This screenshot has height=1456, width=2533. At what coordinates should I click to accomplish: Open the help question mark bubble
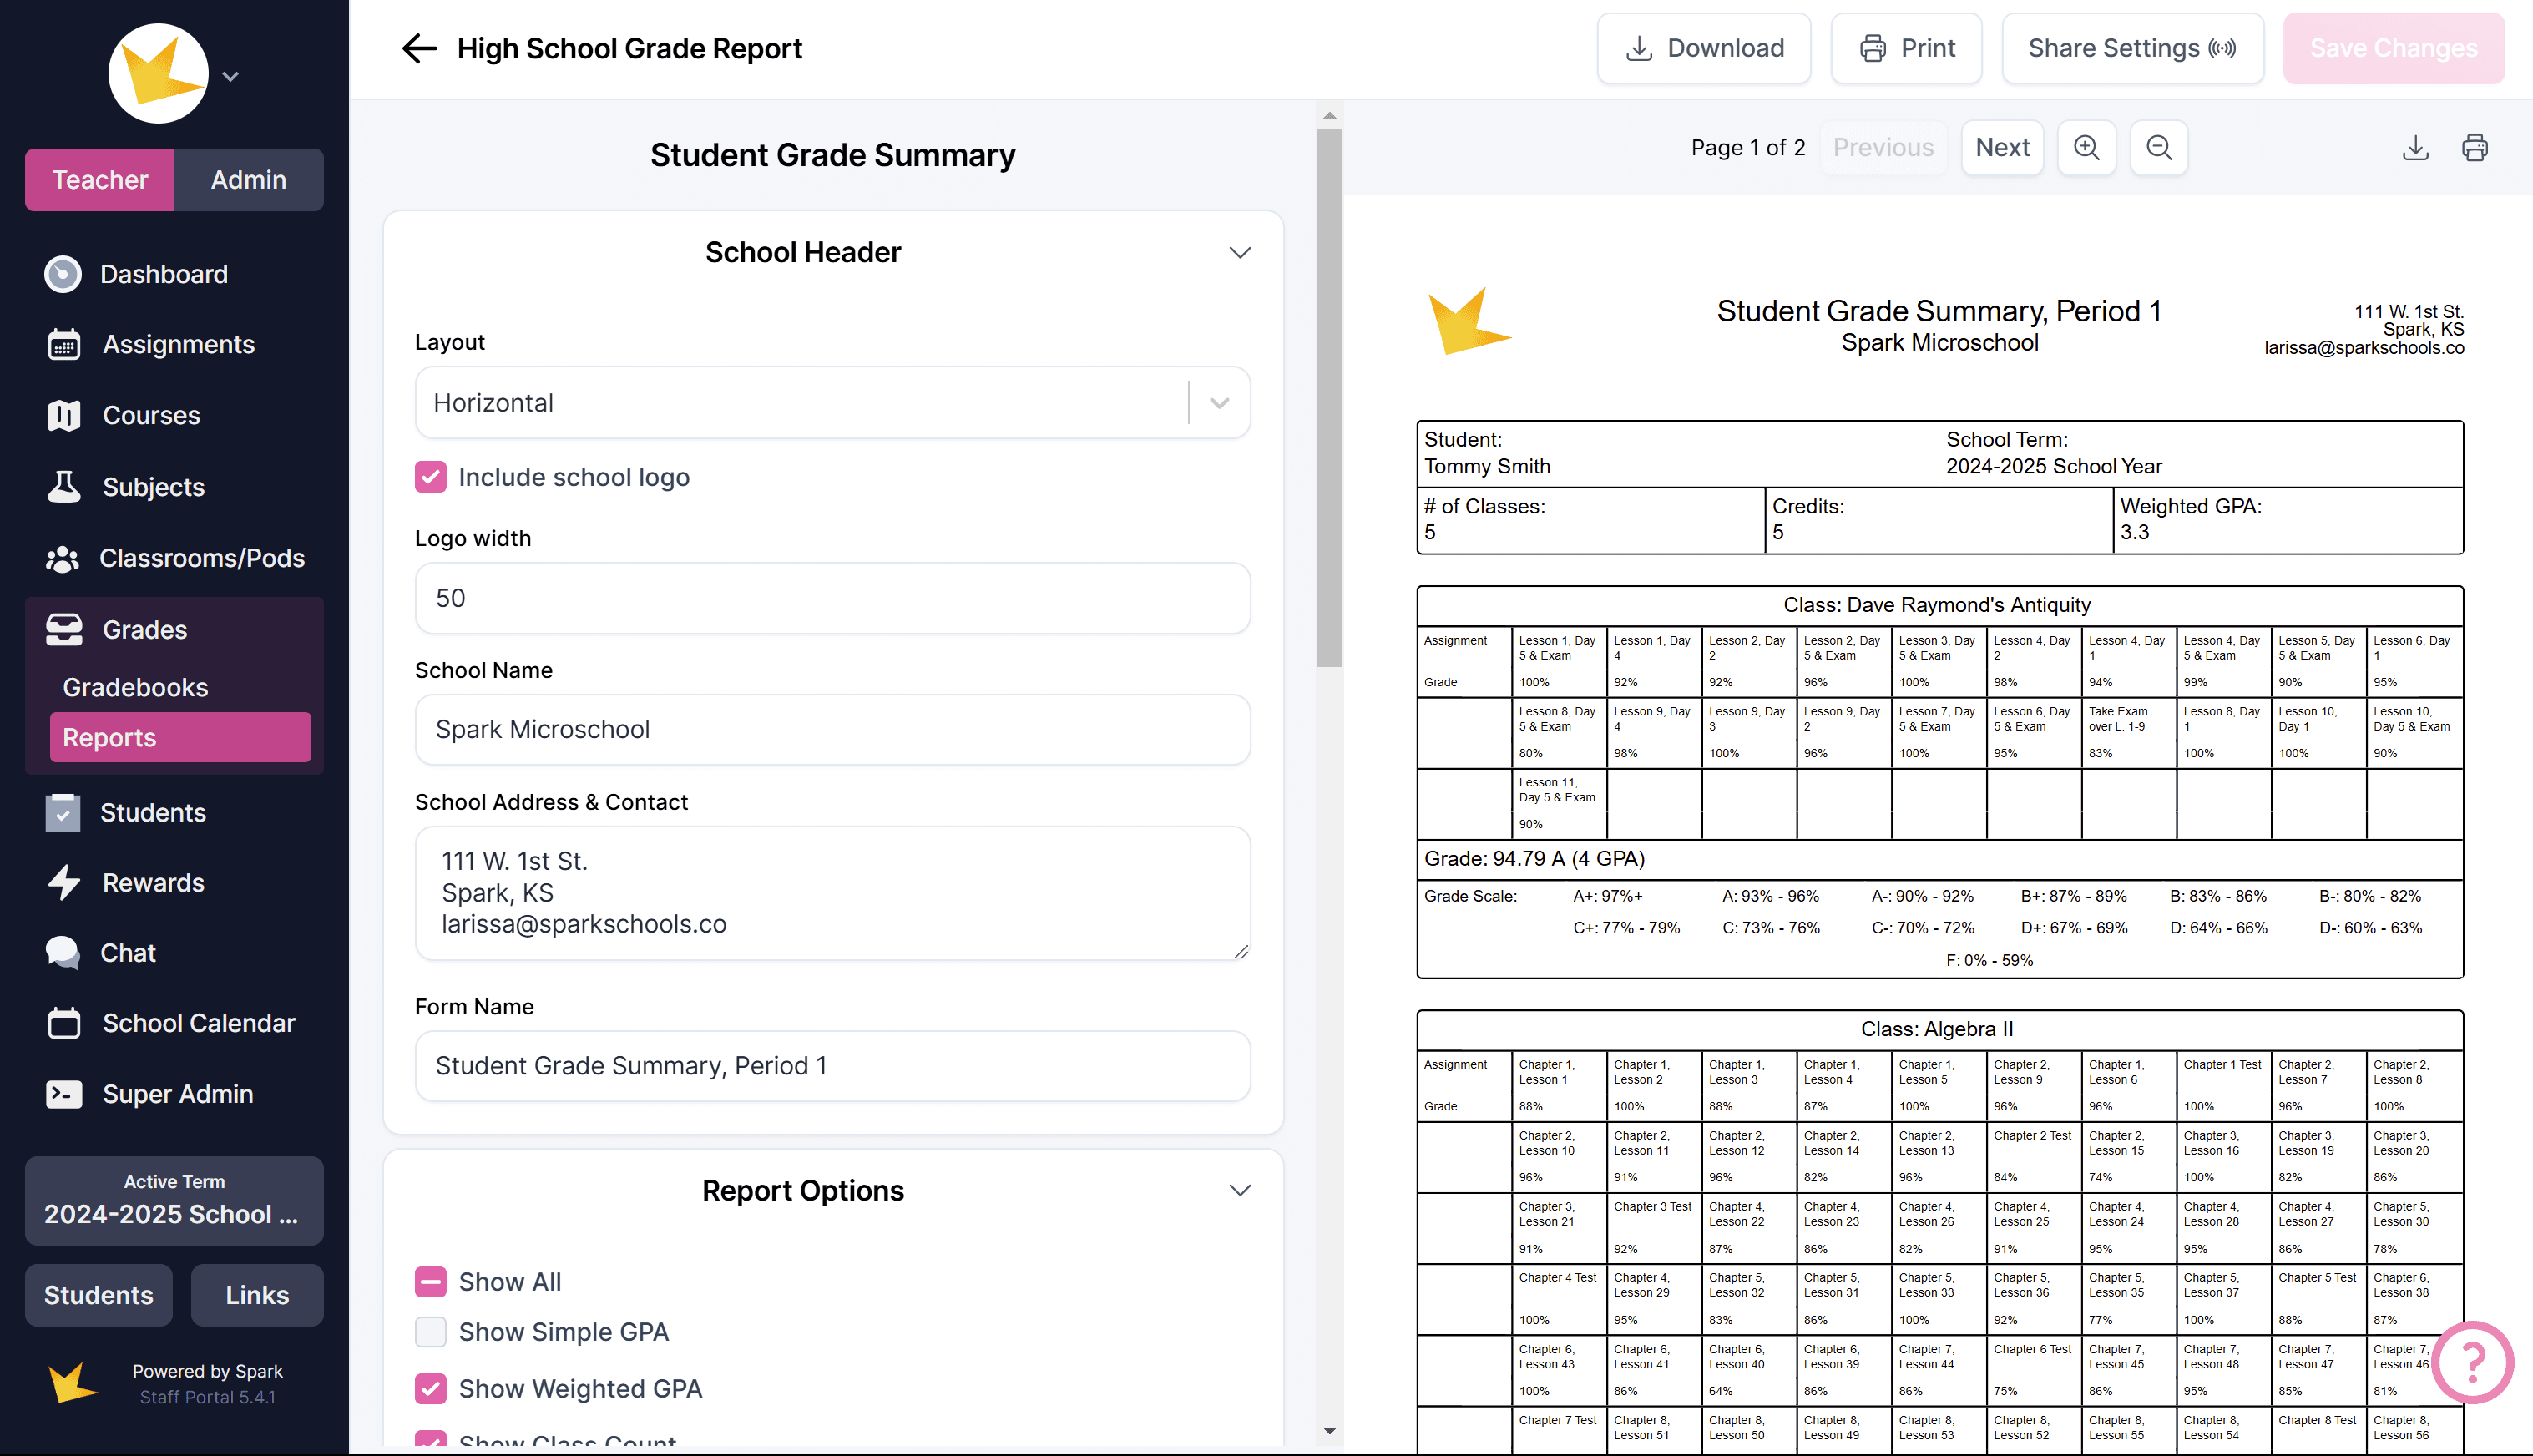point(2472,1363)
